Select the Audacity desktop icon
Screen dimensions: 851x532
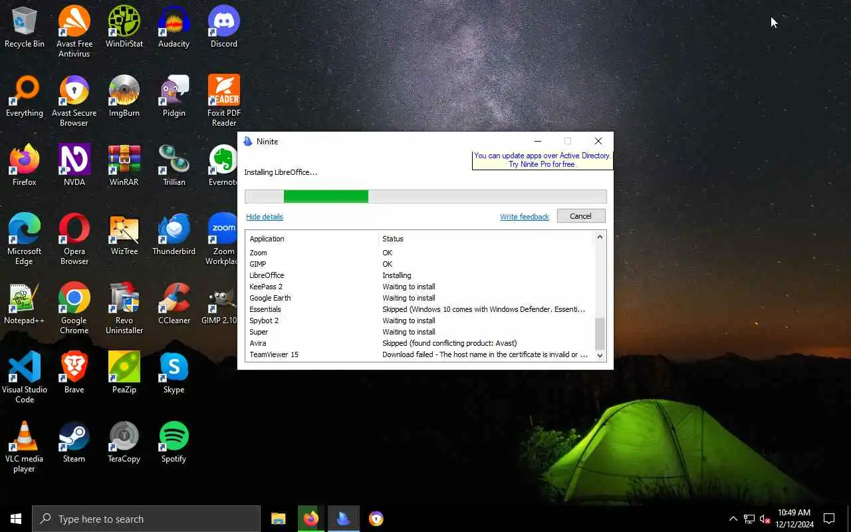(174, 28)
